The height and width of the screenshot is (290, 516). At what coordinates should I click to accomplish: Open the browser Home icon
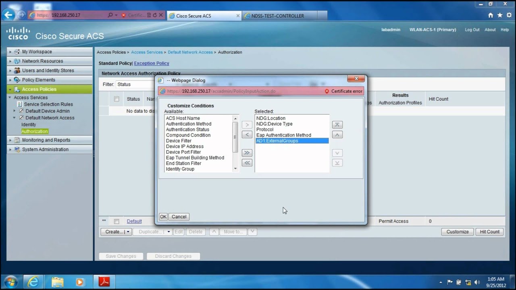tap(491, 15)
